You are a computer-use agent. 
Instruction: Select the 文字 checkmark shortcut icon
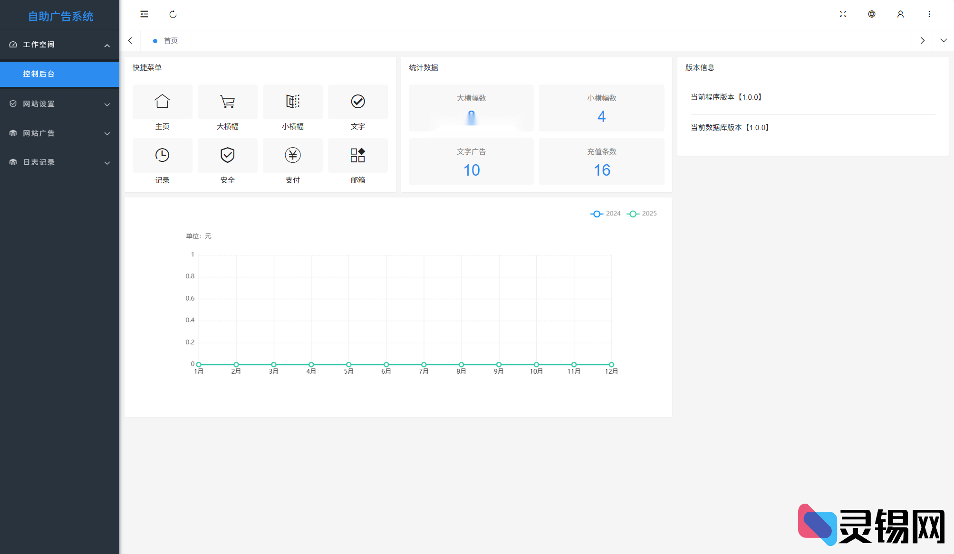pos(357,102)
